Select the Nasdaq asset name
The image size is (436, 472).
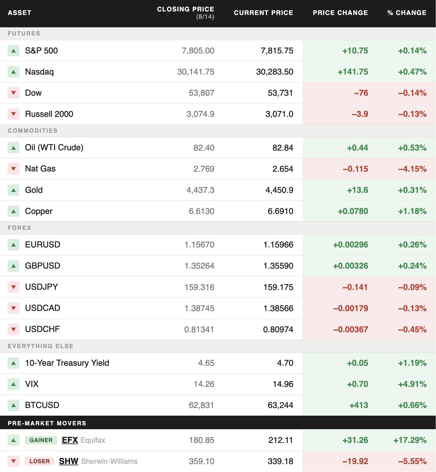coord(39,72)
